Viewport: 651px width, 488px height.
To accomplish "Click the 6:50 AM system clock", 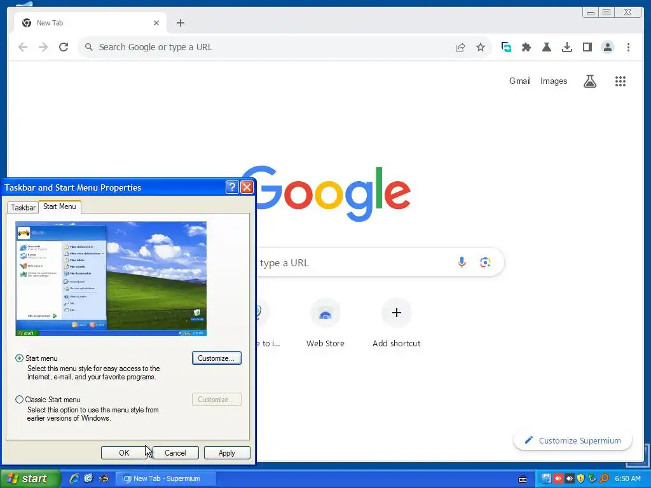I will (627, 478).
